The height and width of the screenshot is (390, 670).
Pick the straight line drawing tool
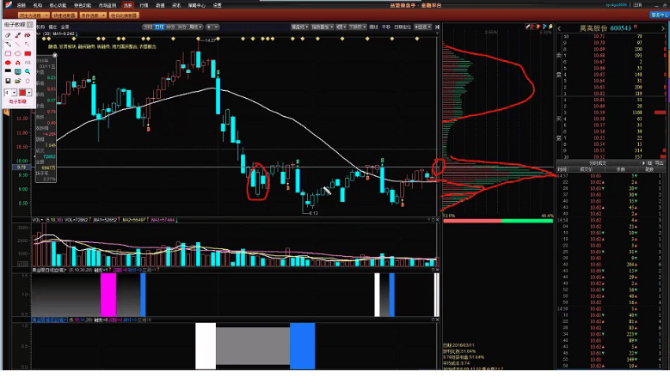[17, 45]
